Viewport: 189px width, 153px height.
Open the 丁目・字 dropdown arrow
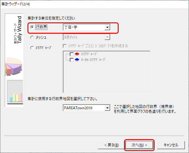107,27
